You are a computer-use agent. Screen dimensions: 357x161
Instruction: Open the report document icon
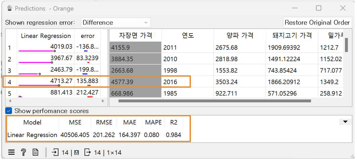(35, 152)
